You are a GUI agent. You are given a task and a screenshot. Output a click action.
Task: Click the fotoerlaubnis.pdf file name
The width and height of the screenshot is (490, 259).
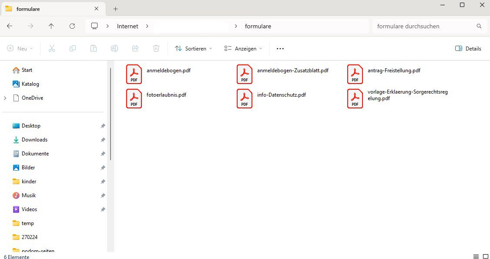(x=166, y=95)
